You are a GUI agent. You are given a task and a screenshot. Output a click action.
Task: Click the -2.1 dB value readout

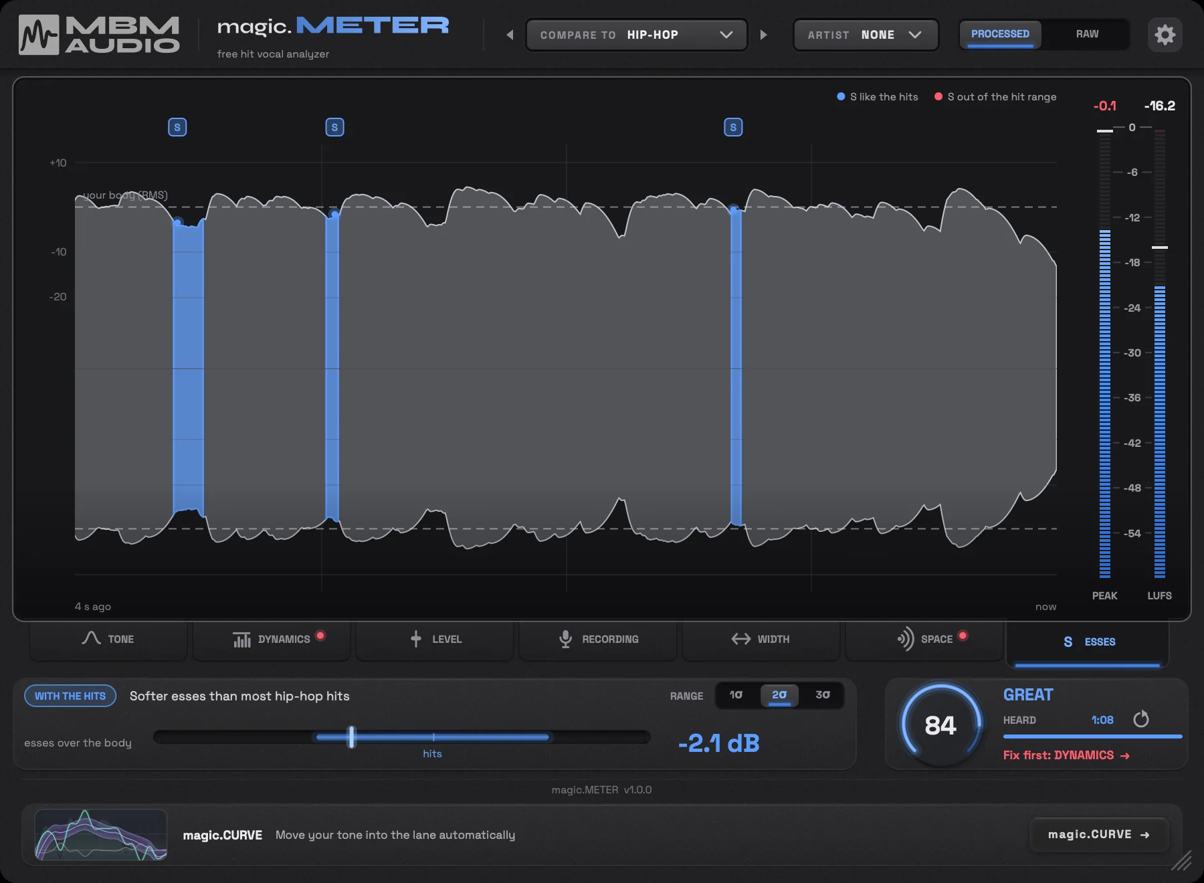tap(719, 743)
